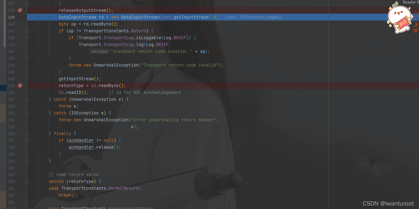419x209 pixels.
Task: Click the fold end marker on line 260
Action: [27, 161]
